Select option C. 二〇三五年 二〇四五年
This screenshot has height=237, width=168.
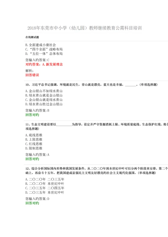[x=45, y=188]
